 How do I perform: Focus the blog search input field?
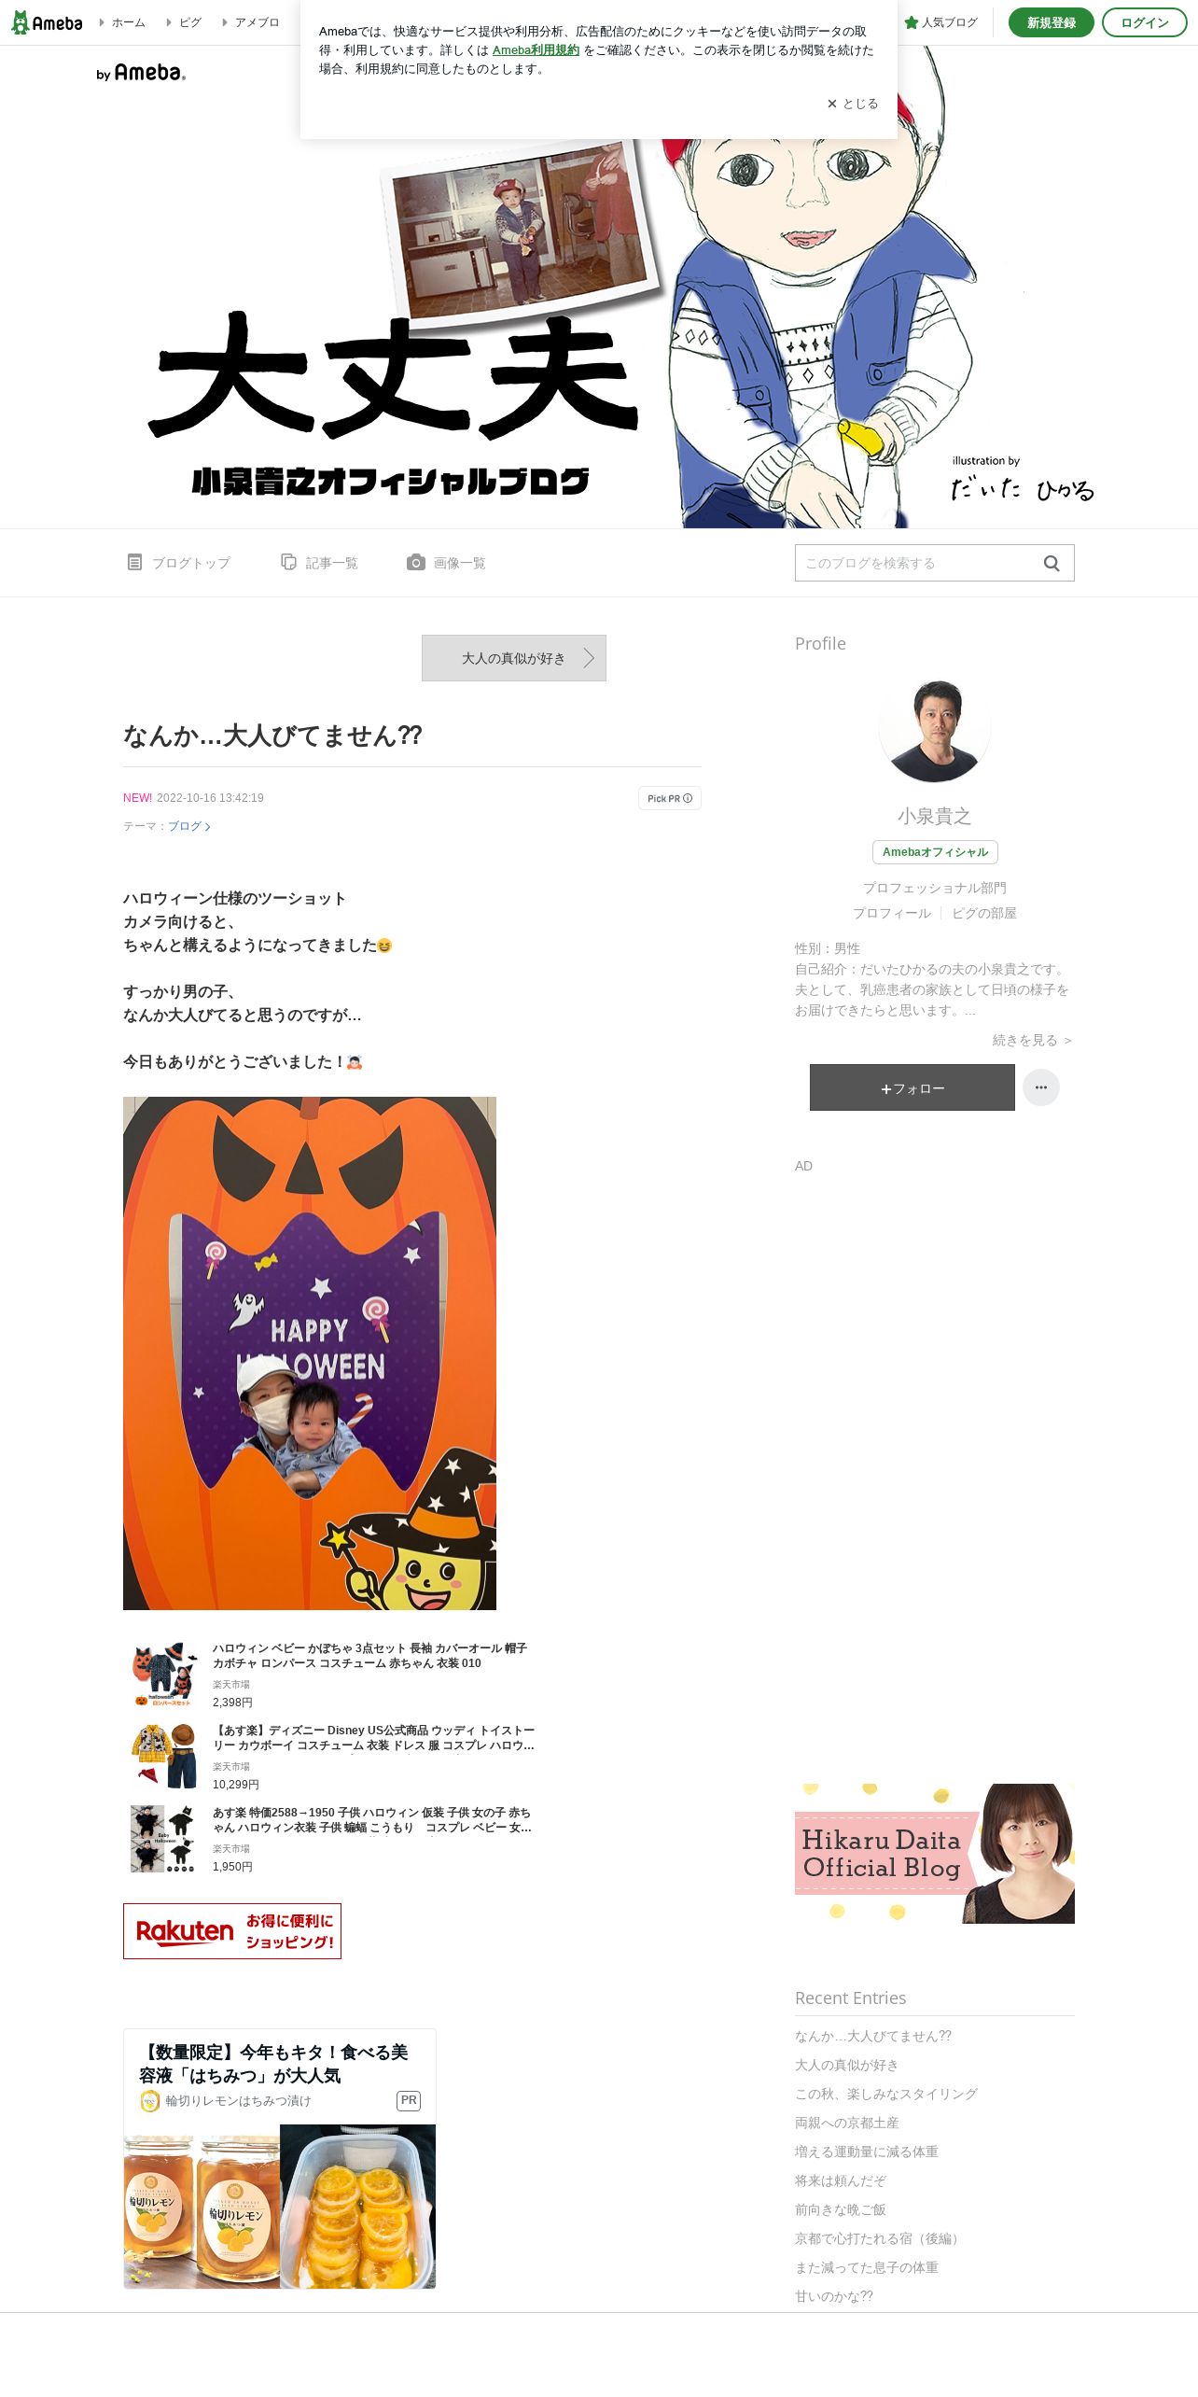coord(918,563)
